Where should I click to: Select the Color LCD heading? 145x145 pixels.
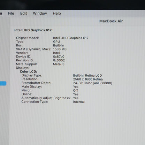tap(29, 71)
